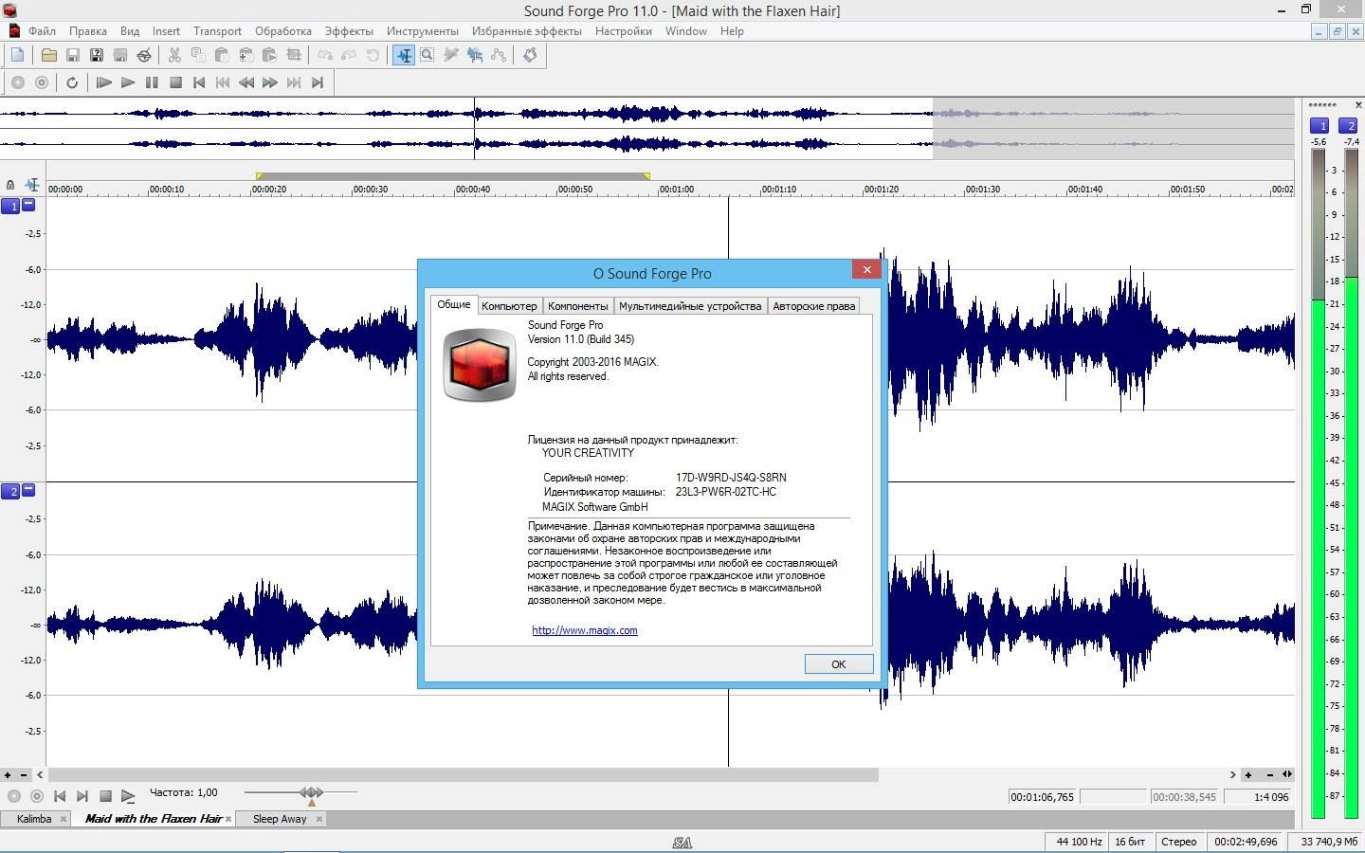Collapse channel 2 with its minus button

pos(28,490)
